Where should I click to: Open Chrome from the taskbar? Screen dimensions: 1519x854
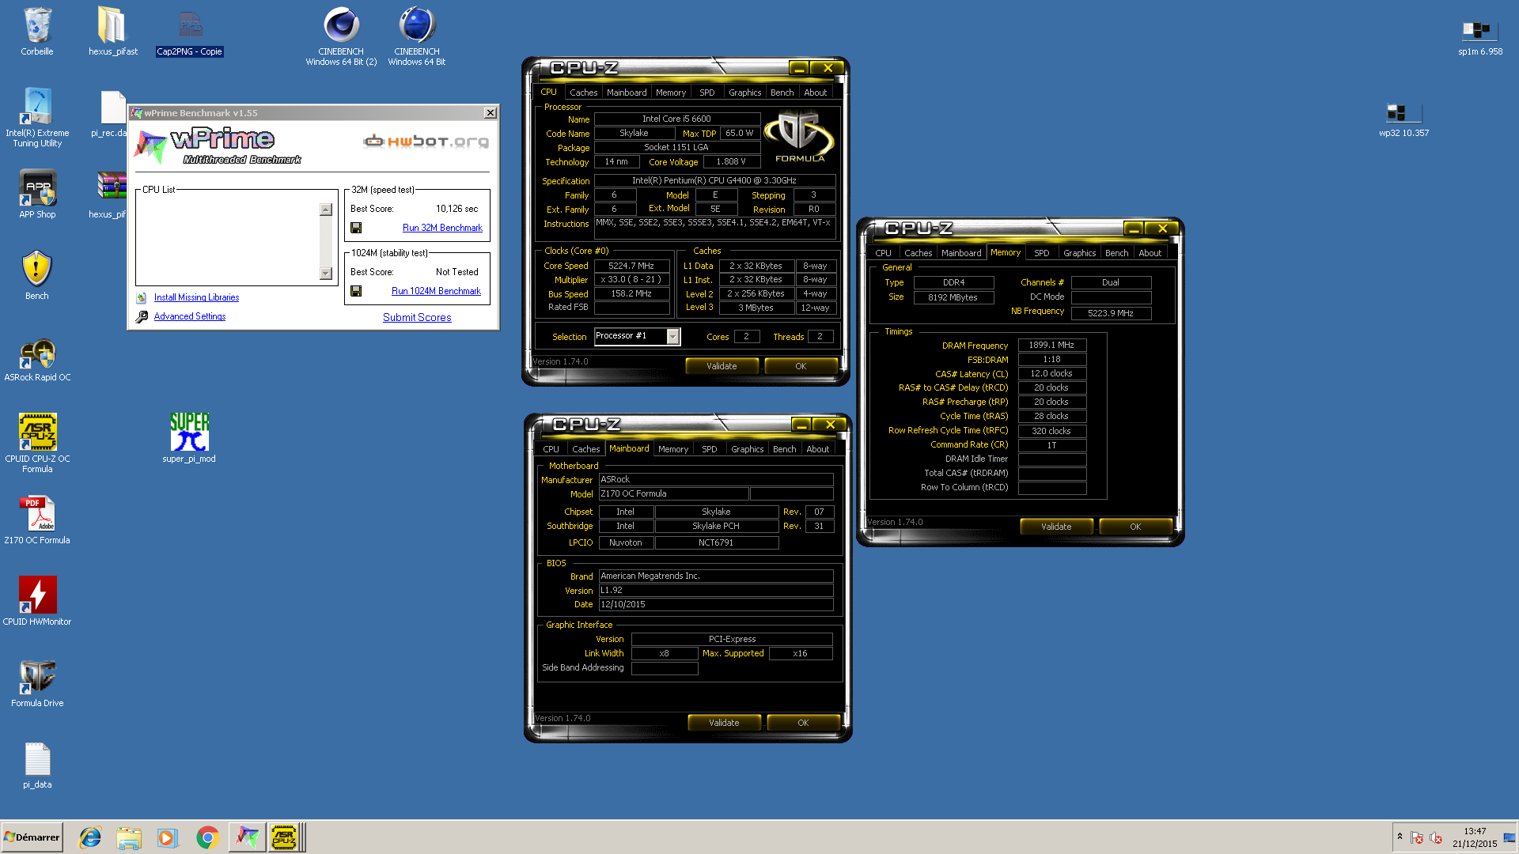pyautogui.click(x=207, y=837)
